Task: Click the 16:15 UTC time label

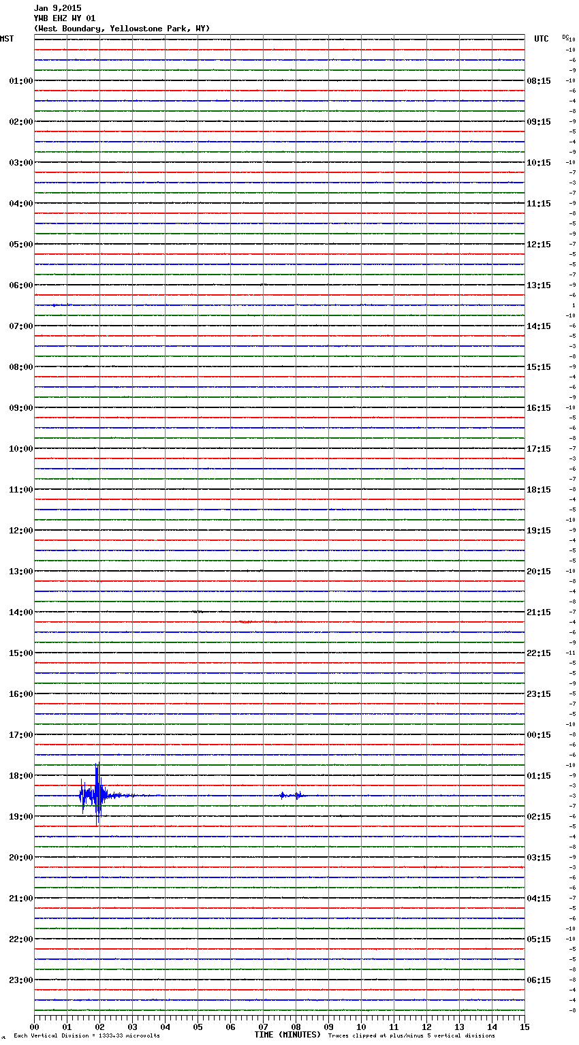Action: click(x=539, y=408)
